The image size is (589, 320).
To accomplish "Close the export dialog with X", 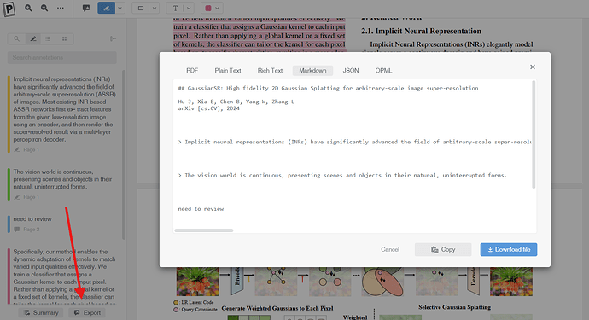I will tap(533, 67).
